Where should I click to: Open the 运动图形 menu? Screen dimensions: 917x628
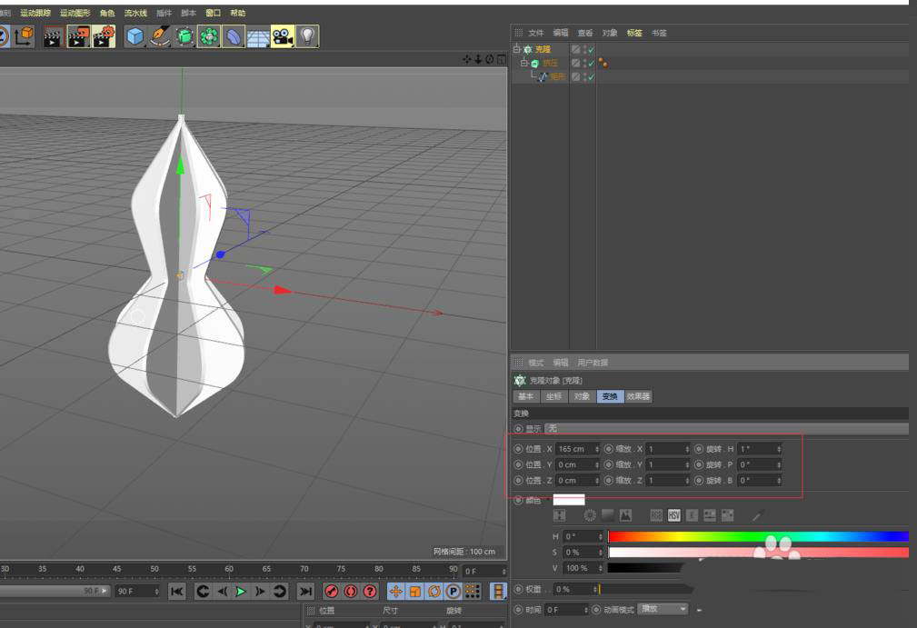(x=73, y=13)
